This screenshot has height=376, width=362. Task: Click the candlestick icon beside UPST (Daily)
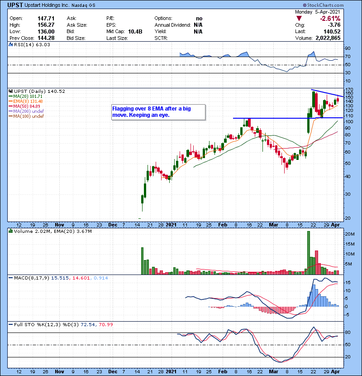[10, 91]
